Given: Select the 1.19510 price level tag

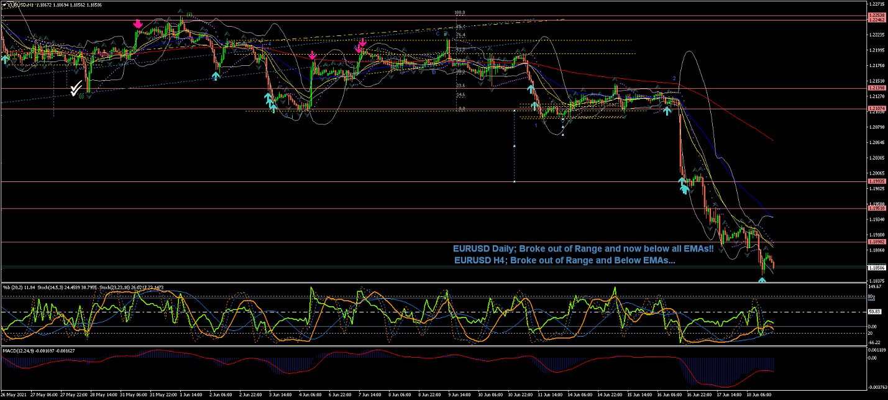Looking at the screenshot, I should click(x=876, y=209).
